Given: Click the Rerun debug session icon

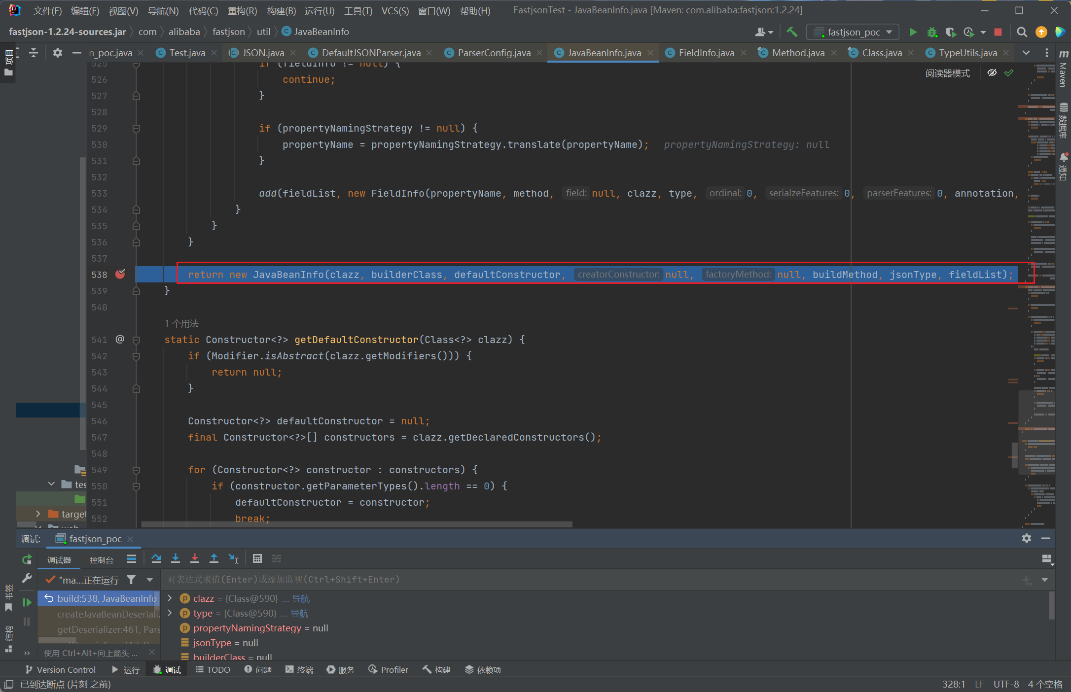Looking at the screenshot, I should 27,559.
